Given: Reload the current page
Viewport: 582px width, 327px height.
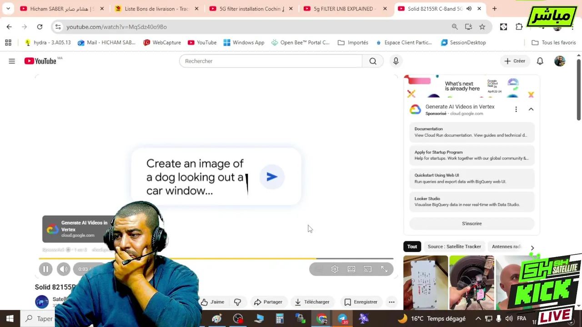Looking at the screenshot, I should (x=40, y=27).
